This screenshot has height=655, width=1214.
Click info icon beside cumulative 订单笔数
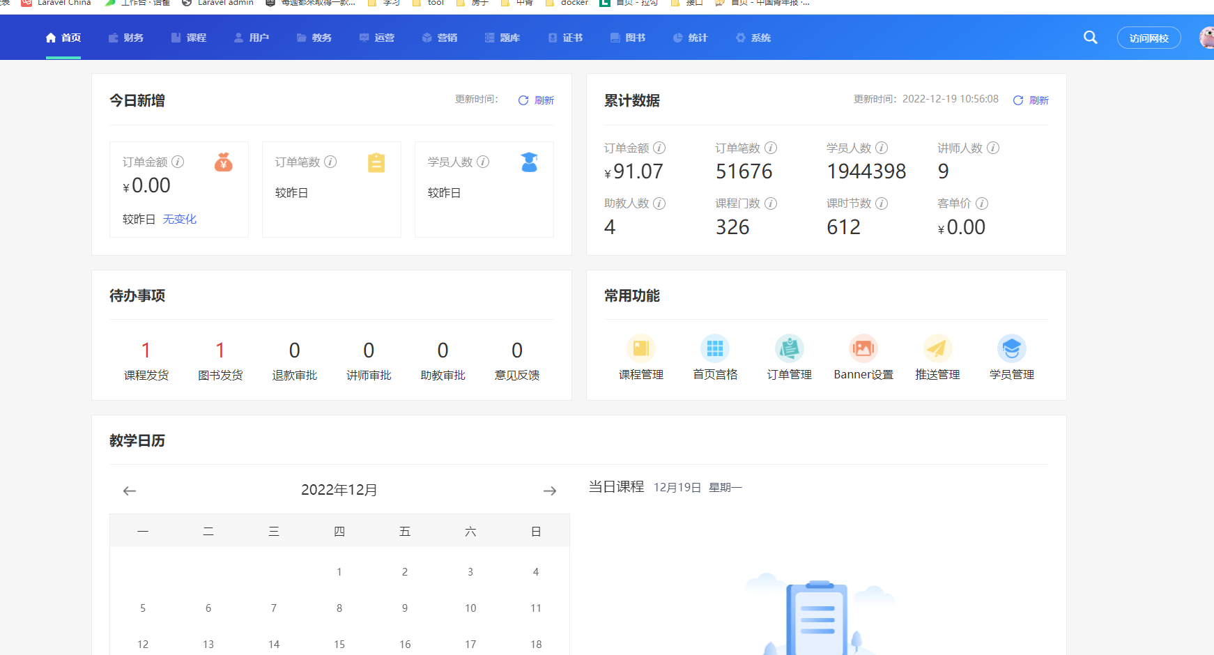(771, 148)
